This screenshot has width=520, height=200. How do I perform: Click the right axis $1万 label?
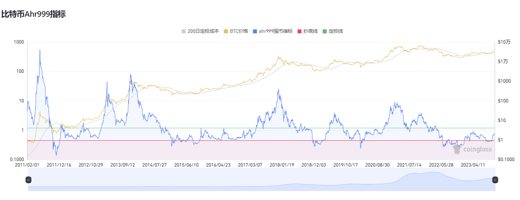(503, 61)
